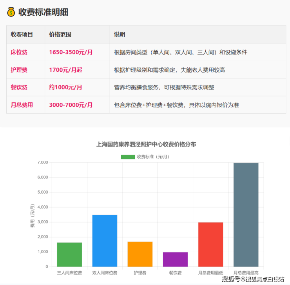Screen dimensions: 290x285
Task: Click the y-axis title 费用（元/月）
Action: tap(33, 216)
